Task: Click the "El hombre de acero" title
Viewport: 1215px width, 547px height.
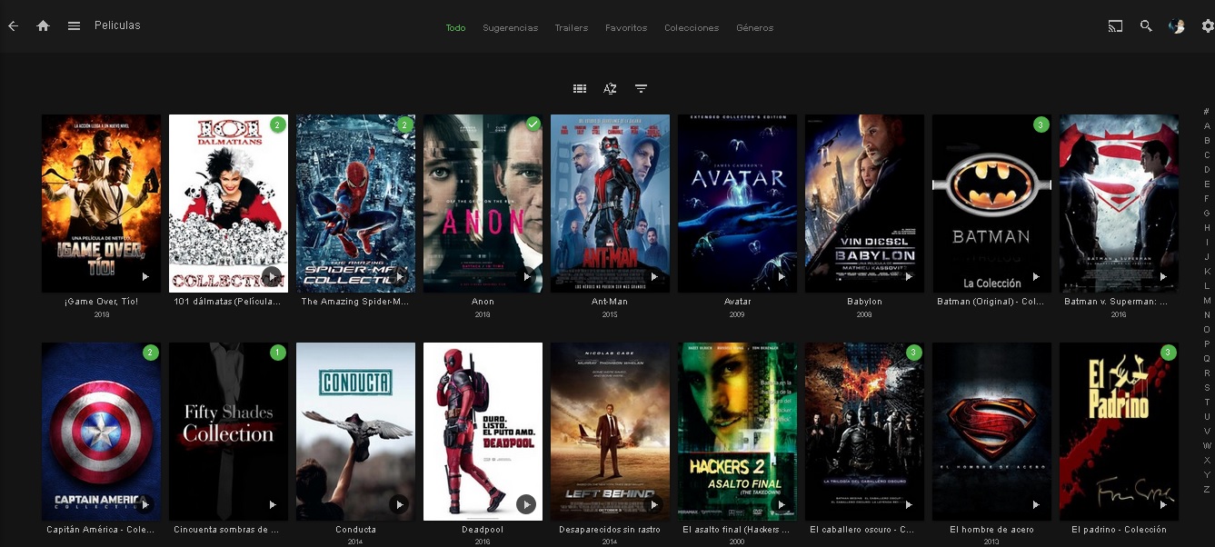Action: [x=991, y=530]
